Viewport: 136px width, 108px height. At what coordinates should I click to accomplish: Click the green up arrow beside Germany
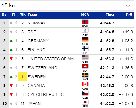click(x=11, y=41)
